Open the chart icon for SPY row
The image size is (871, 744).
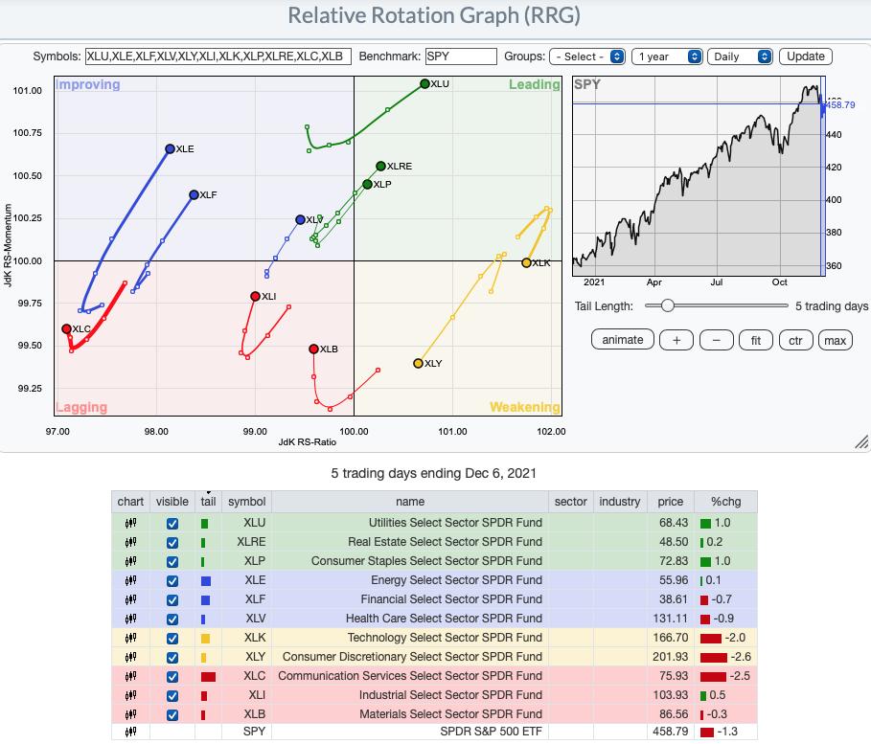pos(130,732)
